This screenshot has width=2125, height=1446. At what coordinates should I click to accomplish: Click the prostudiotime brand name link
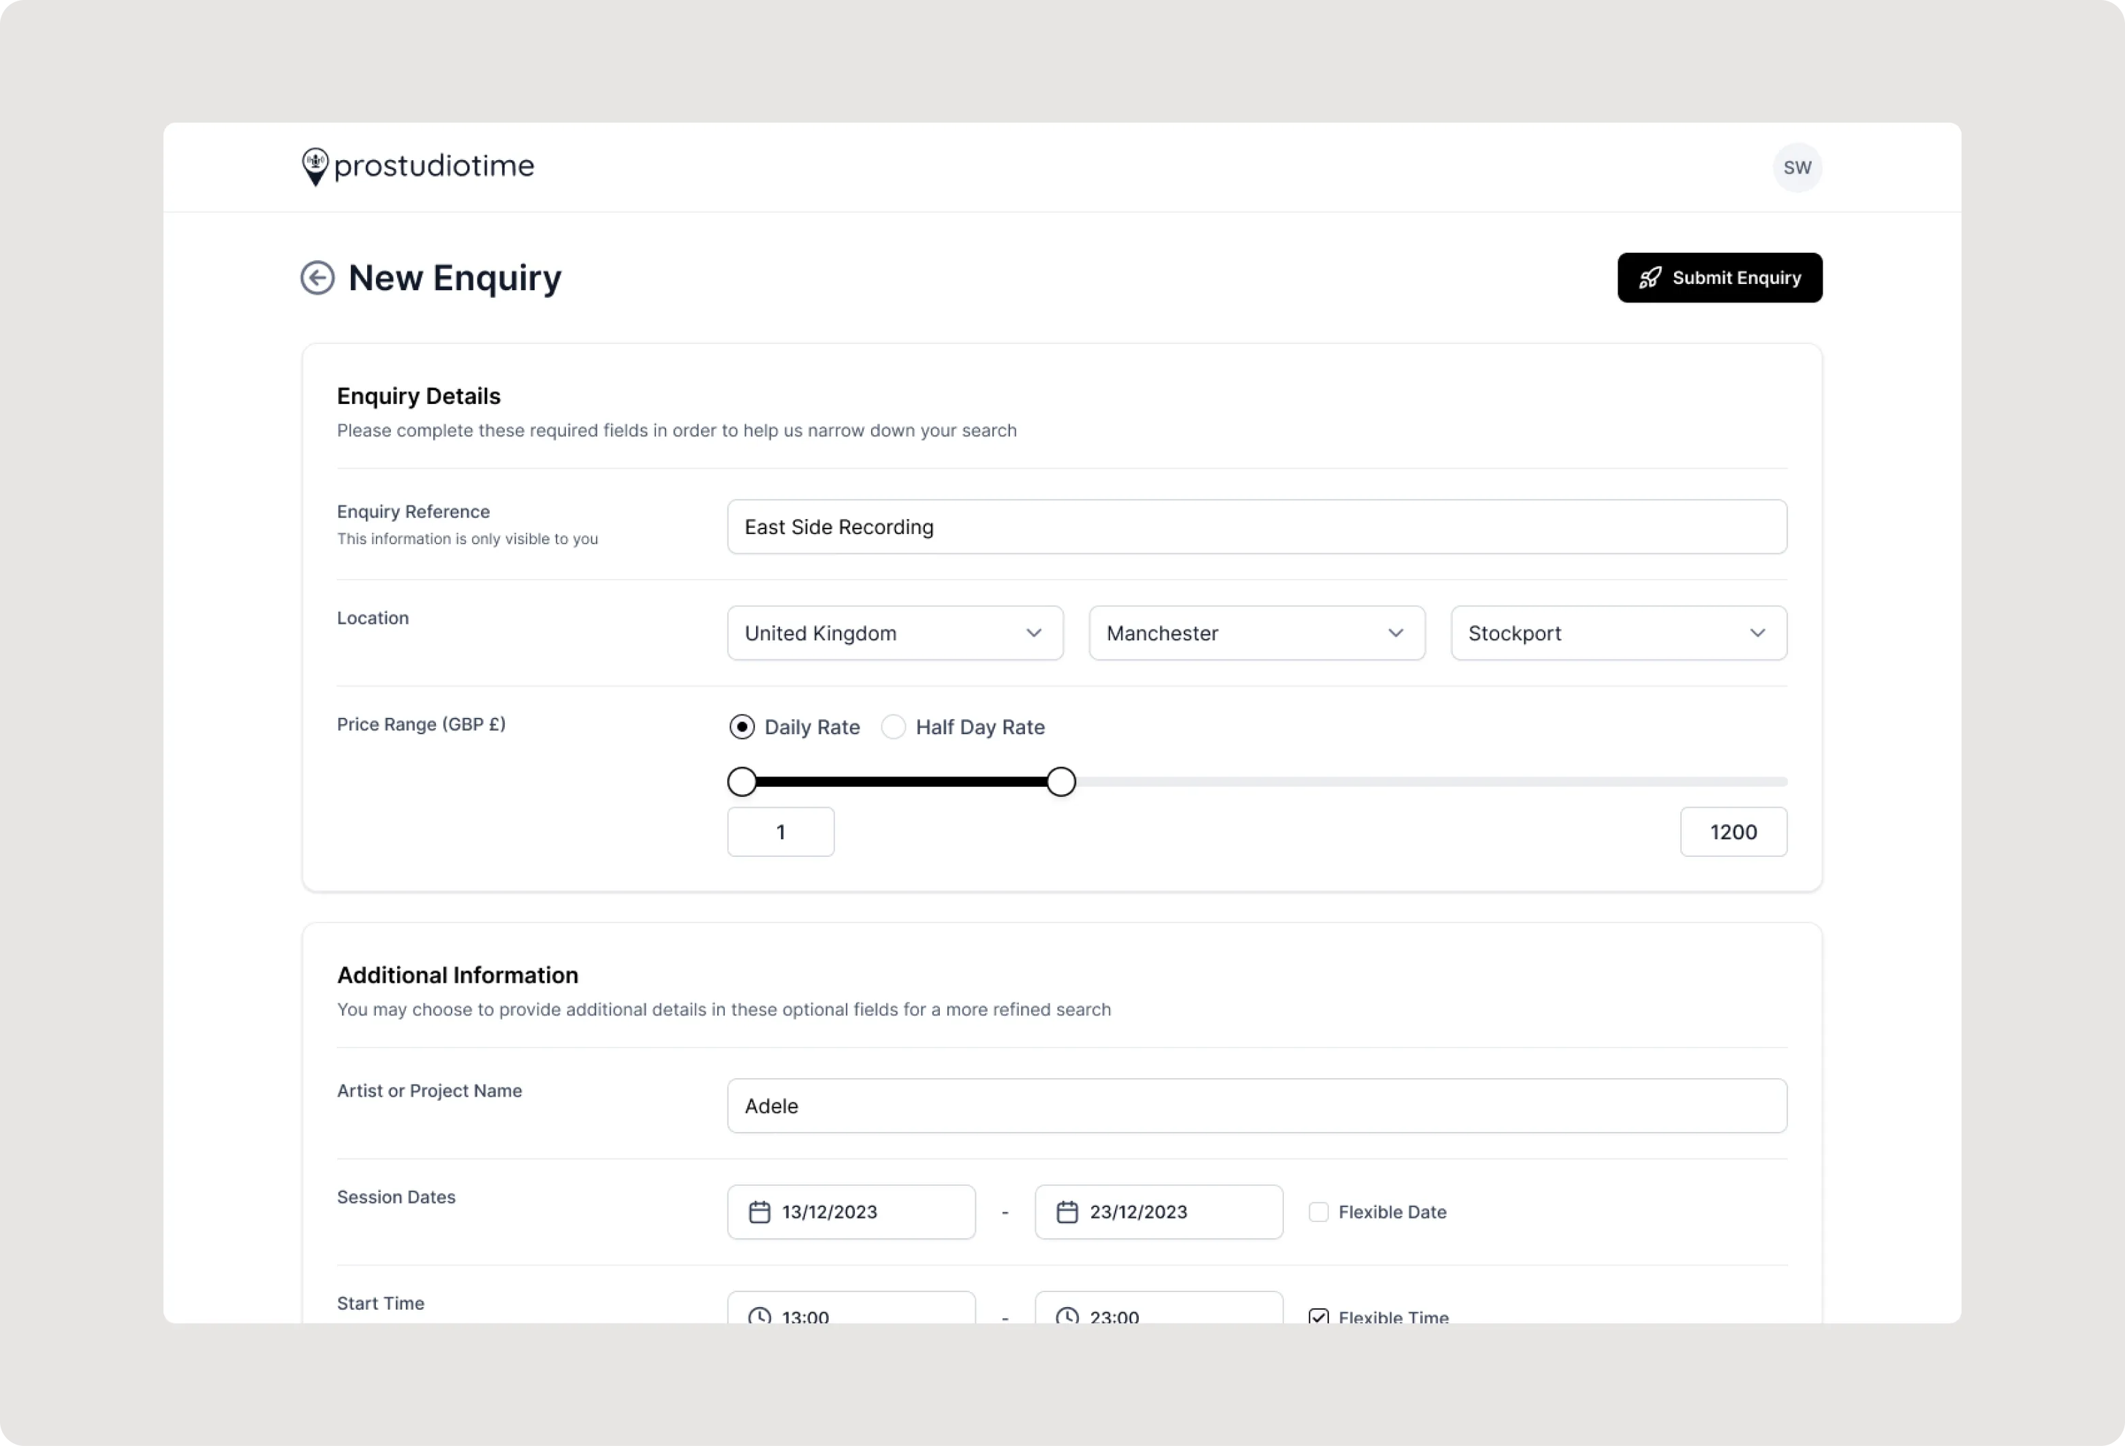tap(435, 166)
